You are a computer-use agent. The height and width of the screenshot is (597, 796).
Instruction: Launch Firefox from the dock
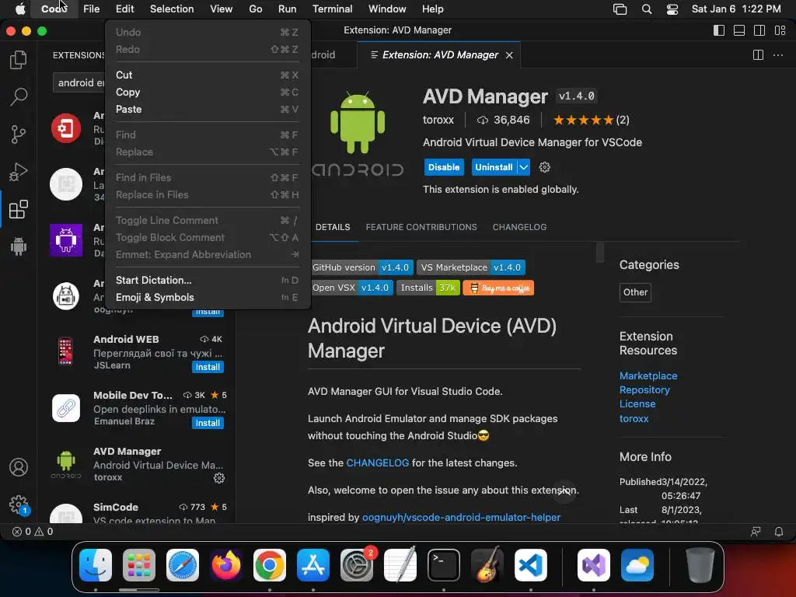226,565
